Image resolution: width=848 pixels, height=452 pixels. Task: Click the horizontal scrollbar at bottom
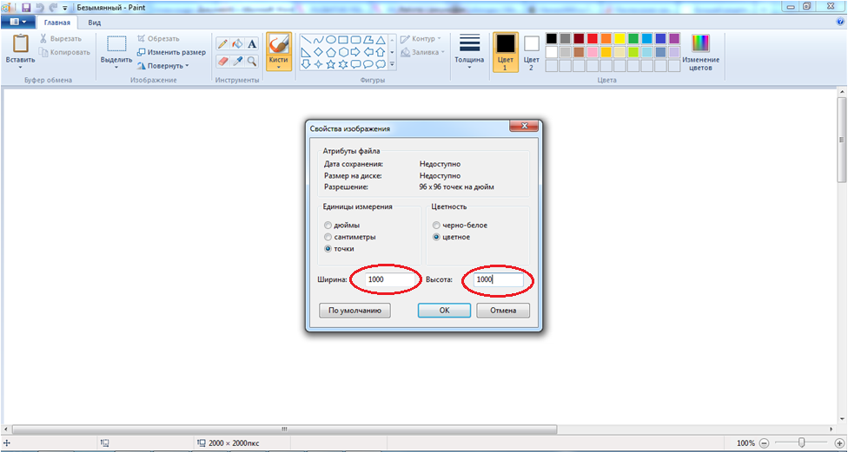(x=284, y=429)
